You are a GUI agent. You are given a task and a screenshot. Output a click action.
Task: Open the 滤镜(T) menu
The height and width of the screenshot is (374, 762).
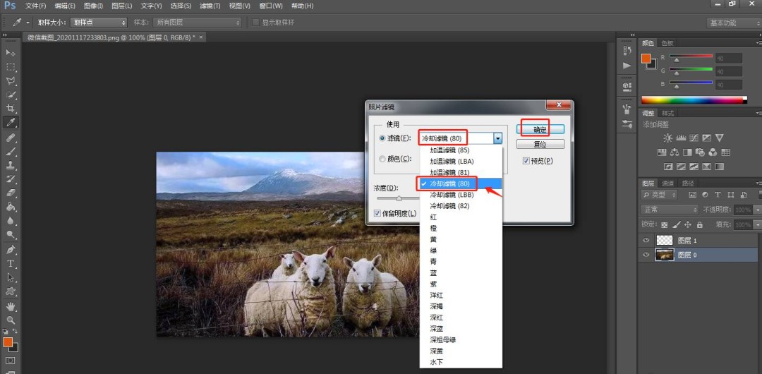(x=210, y=6)
